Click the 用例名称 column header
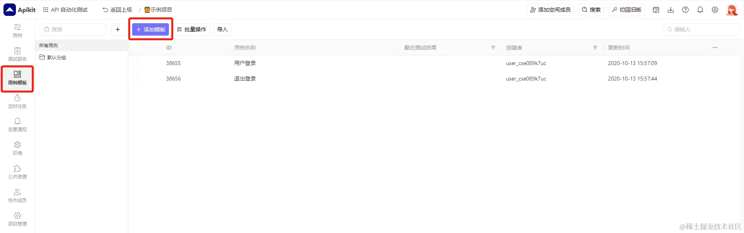This screenshot has height=233, width=744. tap(245, 48)
